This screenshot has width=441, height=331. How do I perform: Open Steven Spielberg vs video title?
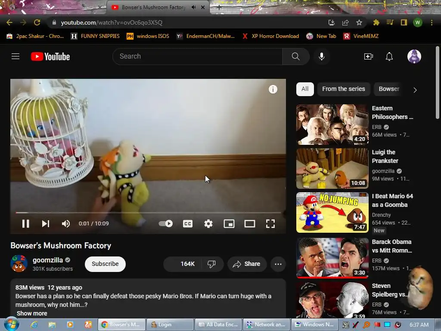coord(389,290)
